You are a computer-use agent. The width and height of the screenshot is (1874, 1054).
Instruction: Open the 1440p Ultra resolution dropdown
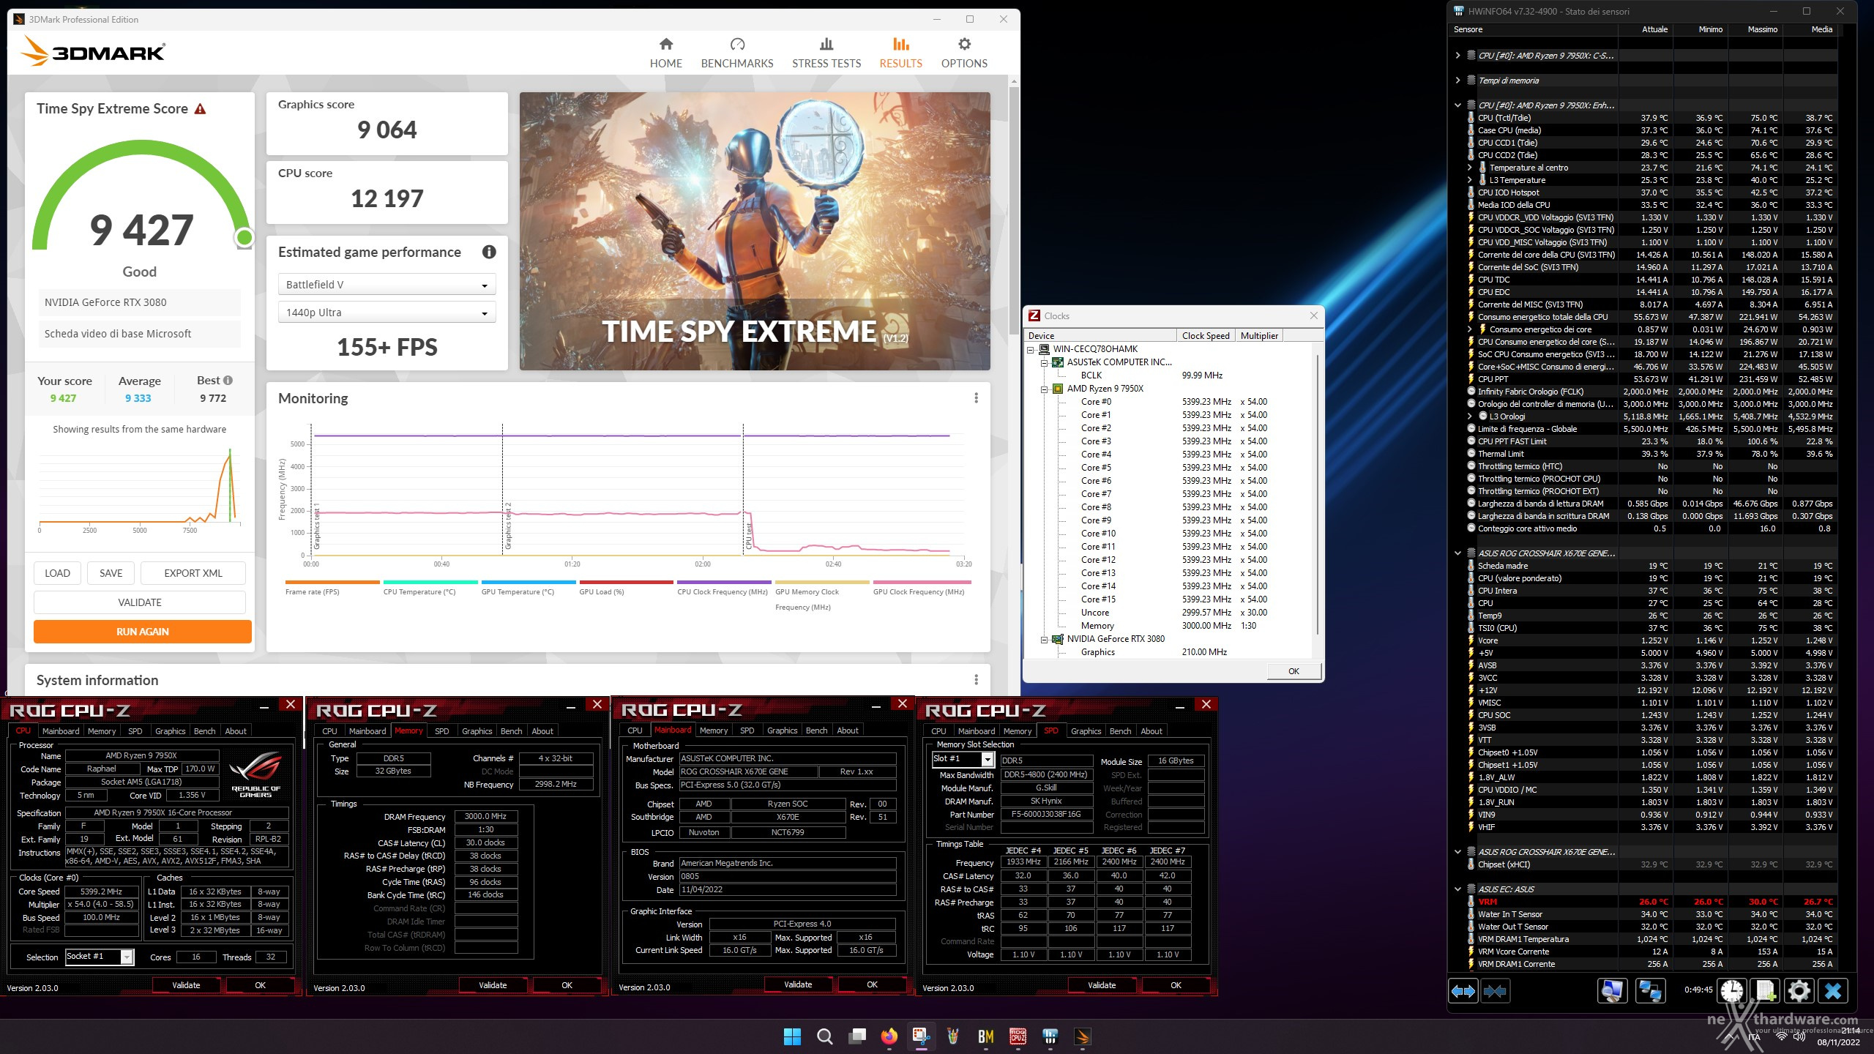point(387,313)
